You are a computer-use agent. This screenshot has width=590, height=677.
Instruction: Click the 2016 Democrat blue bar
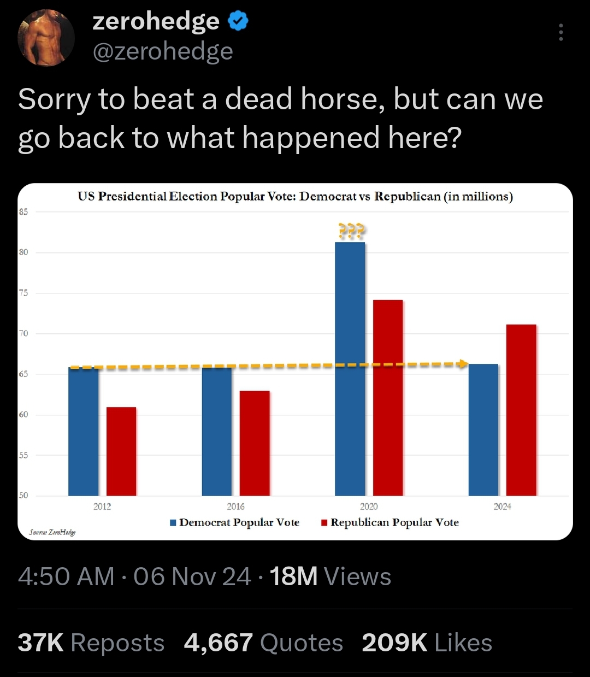pyautogui.click(x=217, y=432)
